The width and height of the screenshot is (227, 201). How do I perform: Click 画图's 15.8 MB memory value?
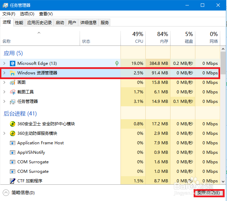pos(160,83)
